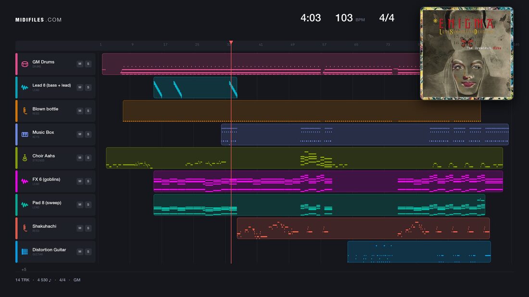
Task: Select the Shakuhachi track name
Action: tap(44, 226)
